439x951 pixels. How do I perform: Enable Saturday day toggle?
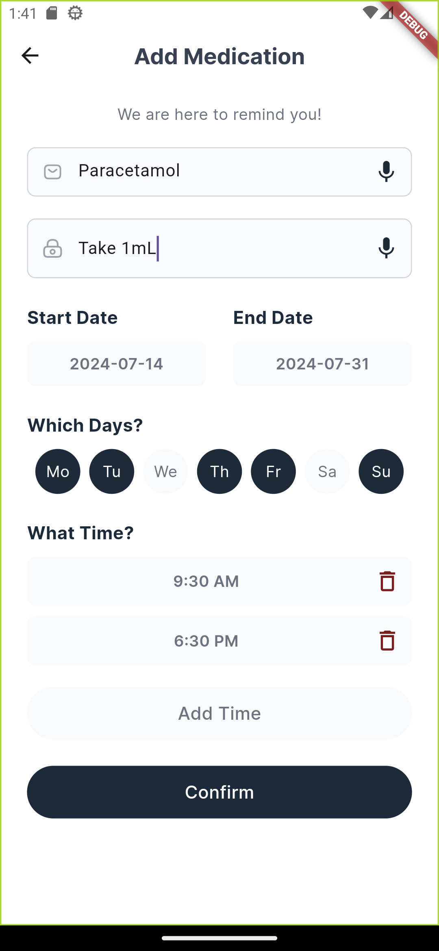coord(327,471)
